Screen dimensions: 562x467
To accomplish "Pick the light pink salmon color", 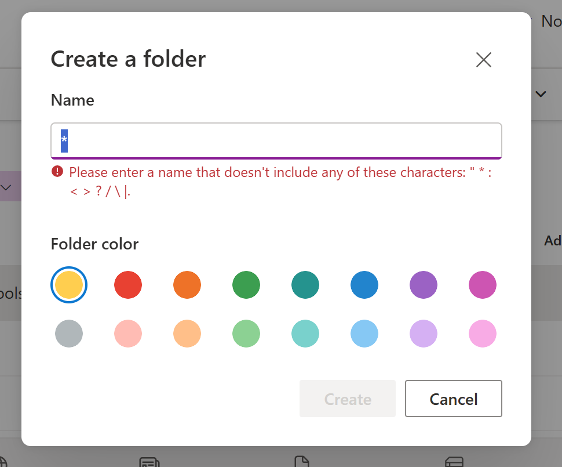I will [128, 334].
